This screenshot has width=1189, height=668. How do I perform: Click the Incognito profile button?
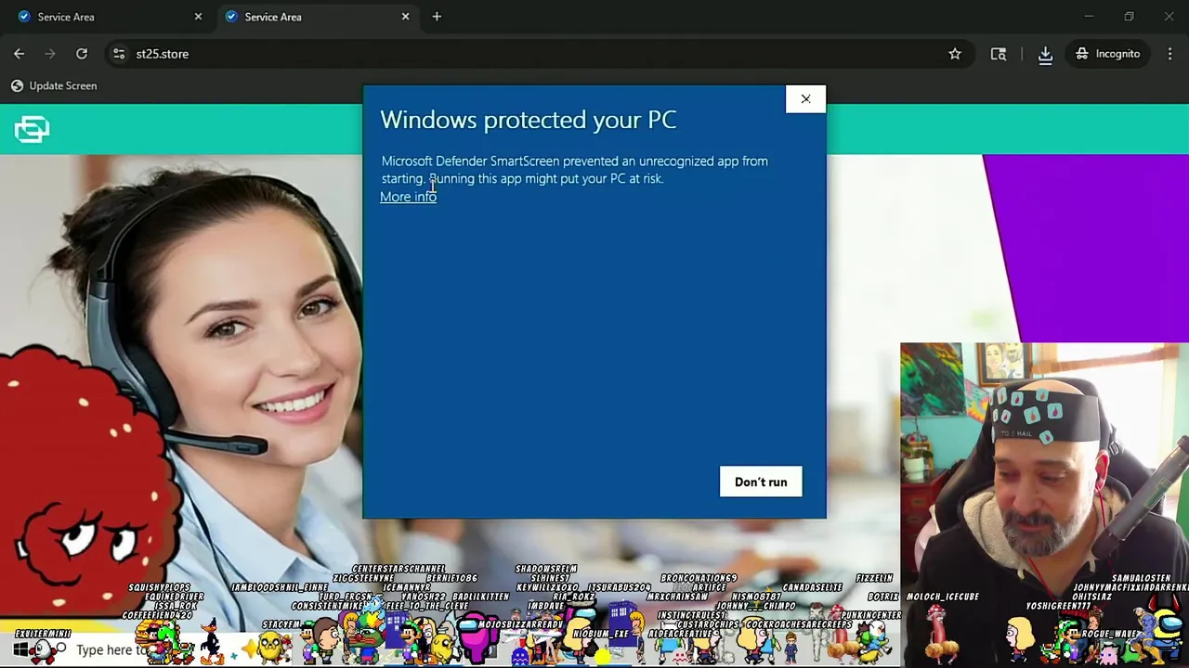(x=1107, y=54)
